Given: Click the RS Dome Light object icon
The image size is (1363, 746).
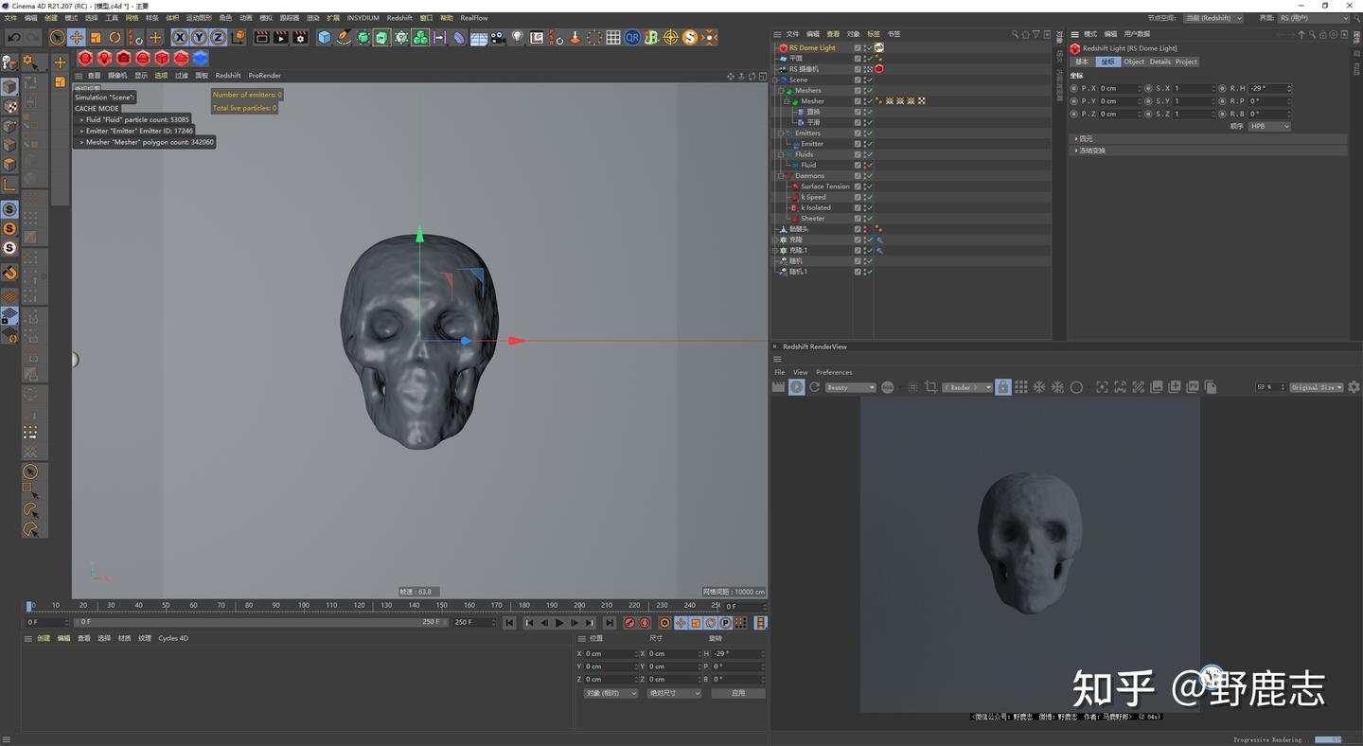Looking at the screenshot, I should (x=783, y=47).
